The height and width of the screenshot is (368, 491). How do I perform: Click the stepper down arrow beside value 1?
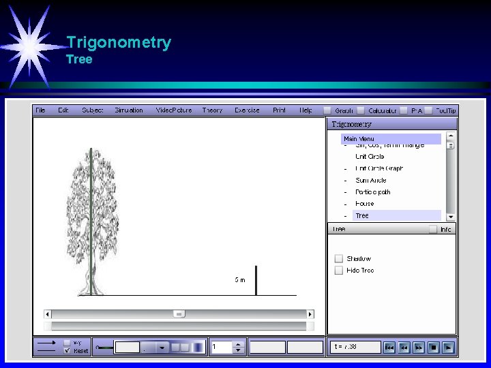tap(238, 350)
